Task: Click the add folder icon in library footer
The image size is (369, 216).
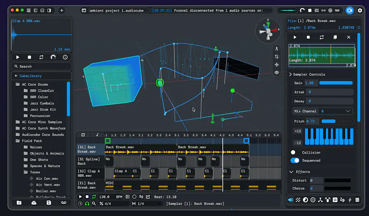Action: tap(19, 203)
